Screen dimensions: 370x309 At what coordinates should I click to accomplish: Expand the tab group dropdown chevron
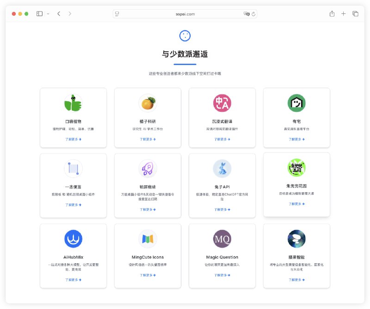pyautogui.click(x=48, y=14)
